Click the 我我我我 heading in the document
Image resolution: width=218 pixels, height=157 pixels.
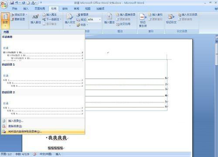tap(57, 138)
